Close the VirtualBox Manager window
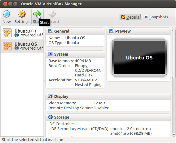This screenshot has height=143, width=176. 5,4
